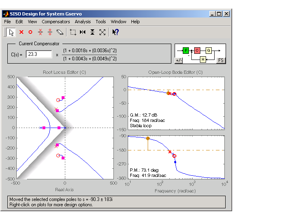The height and width of the screenshot is (212, 306).
Task: Open the Tools menu
Action: pos(101,22)
